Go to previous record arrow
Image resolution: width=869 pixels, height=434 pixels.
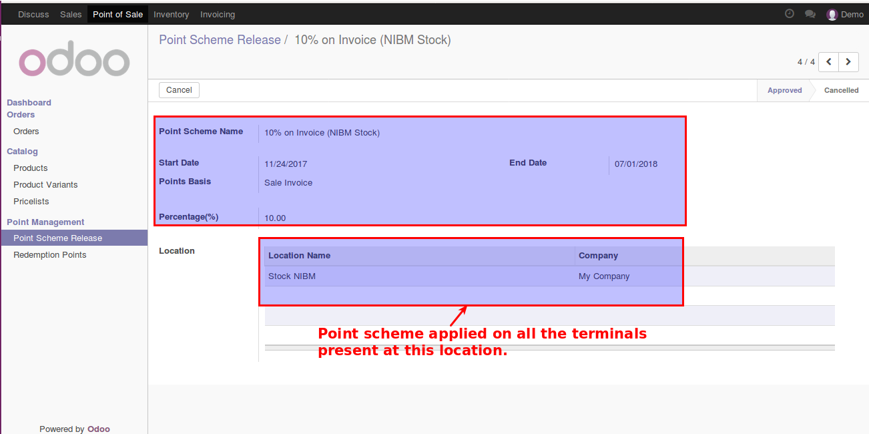(828, 61)
